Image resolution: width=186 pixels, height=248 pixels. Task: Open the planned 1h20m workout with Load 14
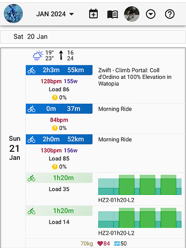click(x=59, y=211)
